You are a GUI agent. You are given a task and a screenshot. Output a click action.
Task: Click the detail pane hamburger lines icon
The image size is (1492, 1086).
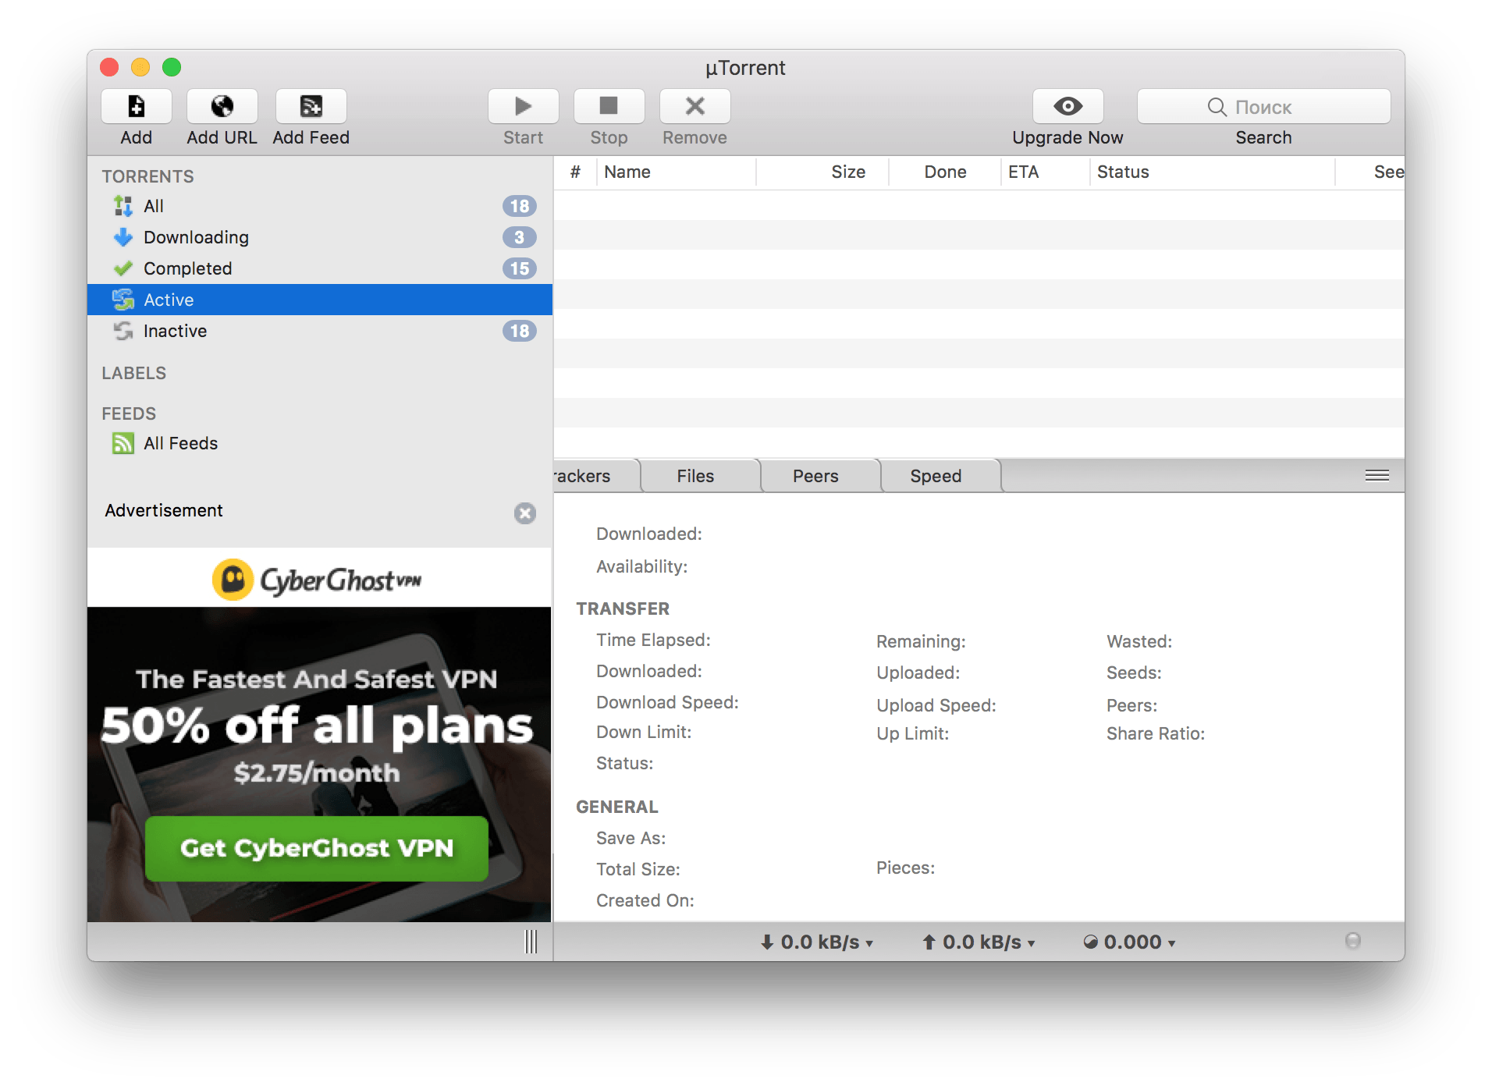(x=1377, y=476)
